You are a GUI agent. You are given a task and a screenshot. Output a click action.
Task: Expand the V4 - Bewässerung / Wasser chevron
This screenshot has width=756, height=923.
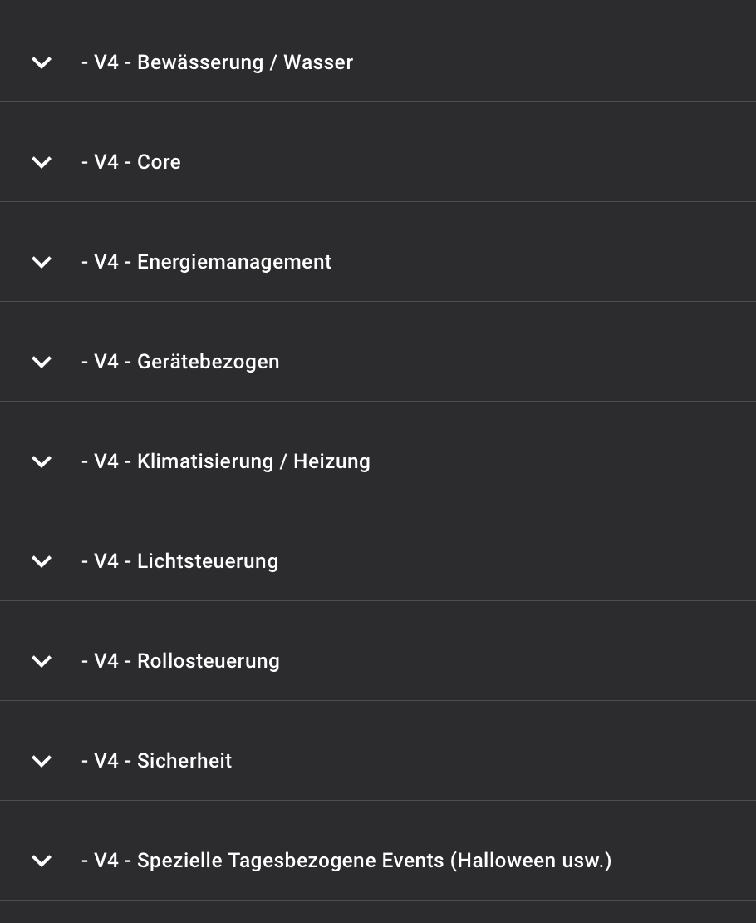coord(42,62)
